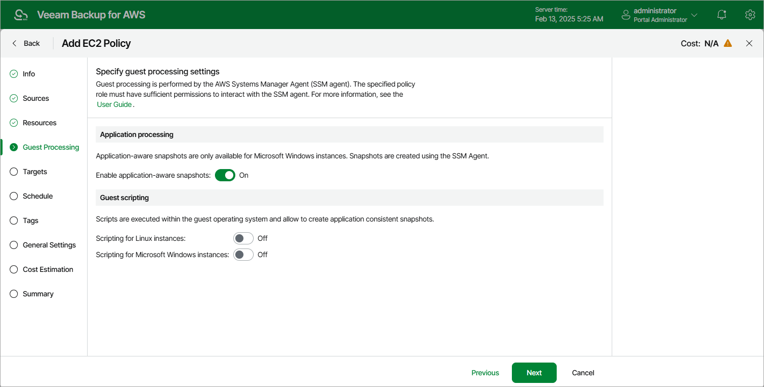Screen dimensions: 764x387
Task: Close the Add EC2 Policy wizard
Action: (749, 43)
